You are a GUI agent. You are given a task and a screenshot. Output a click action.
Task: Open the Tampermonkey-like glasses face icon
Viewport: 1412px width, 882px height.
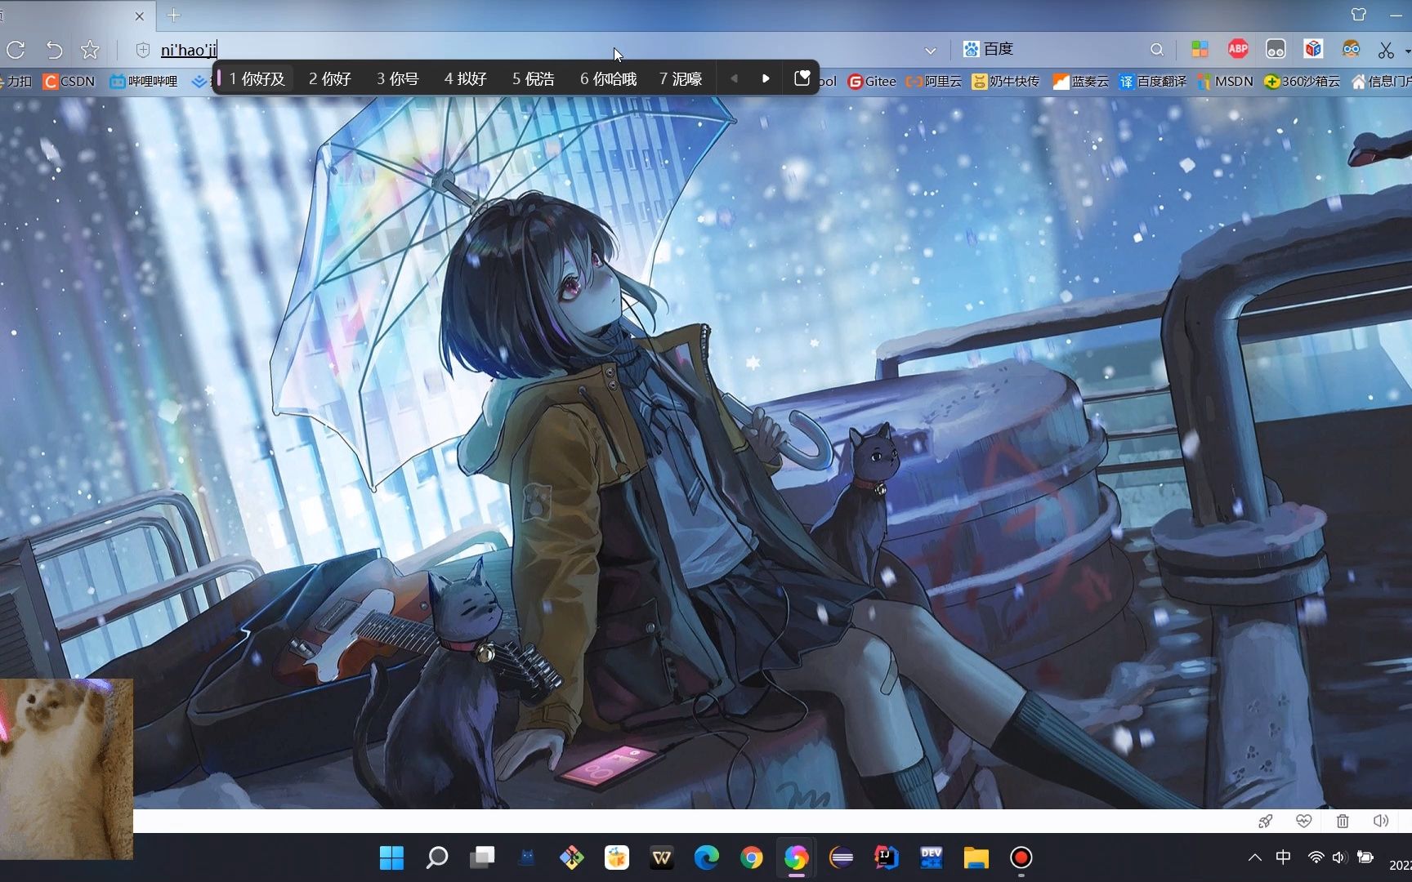tap(1351, 49)
